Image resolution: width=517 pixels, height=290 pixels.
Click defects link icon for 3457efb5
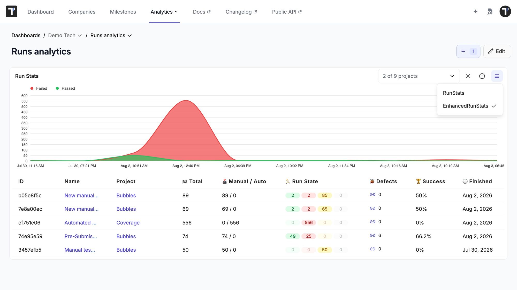point(372,249)
